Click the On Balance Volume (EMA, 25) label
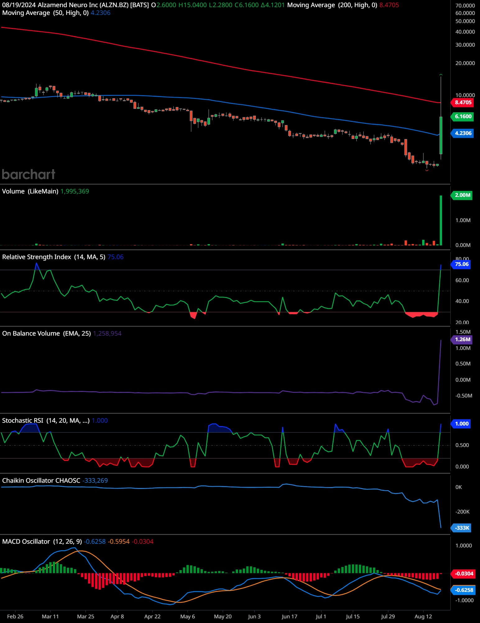Image resolution: width=480 pixels, height=623 pixels. [x=47, y=333]
